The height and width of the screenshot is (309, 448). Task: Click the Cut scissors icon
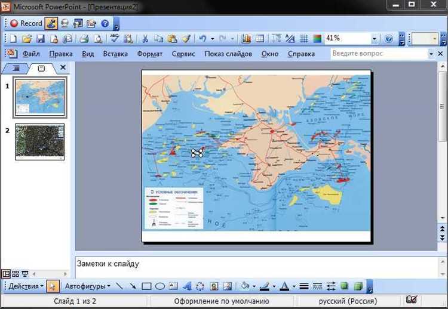click(x=145, y=39)
